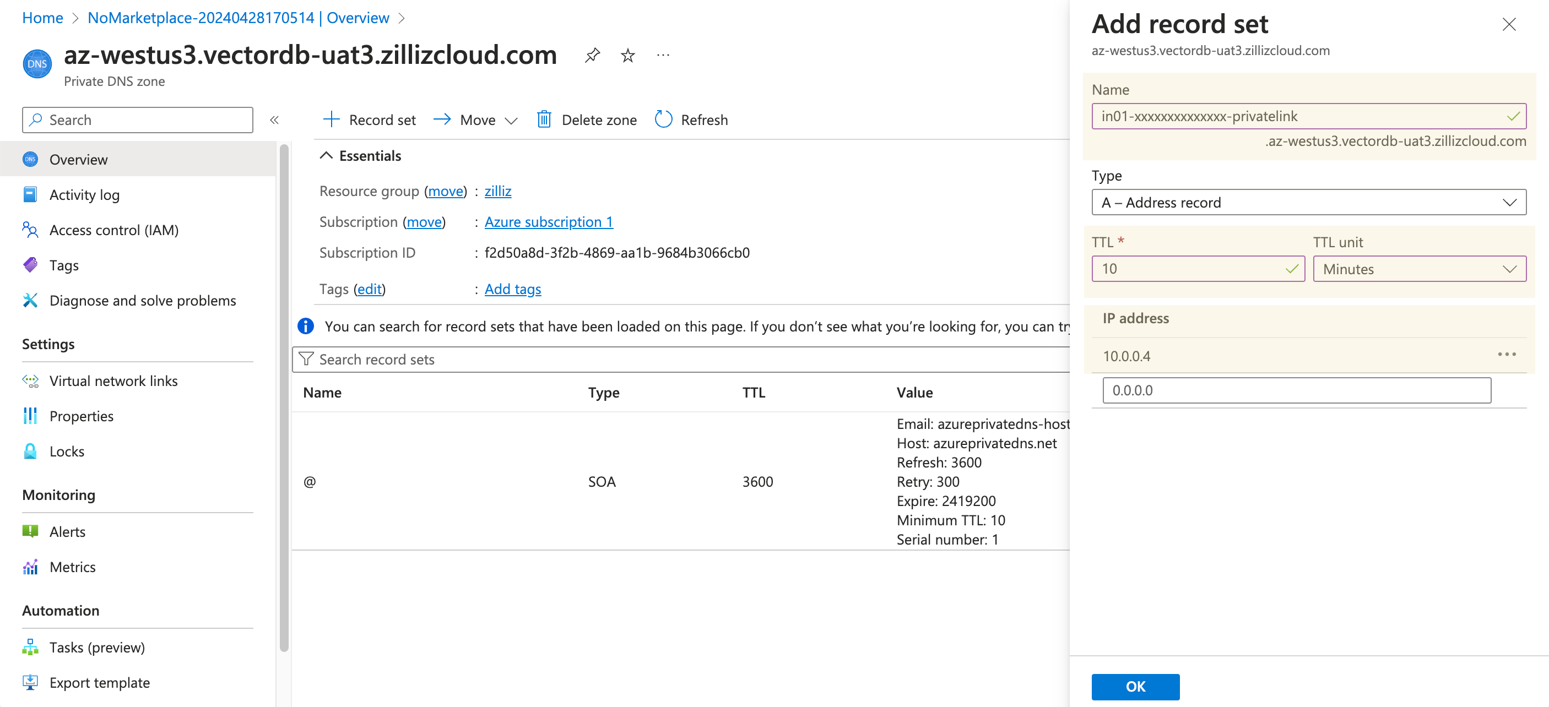This screenshot has height=707, width=1549.
Task: Click Virtual network links icon
Action: point(31,380)
